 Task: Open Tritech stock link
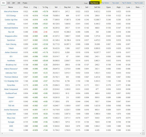click(11, 48)
